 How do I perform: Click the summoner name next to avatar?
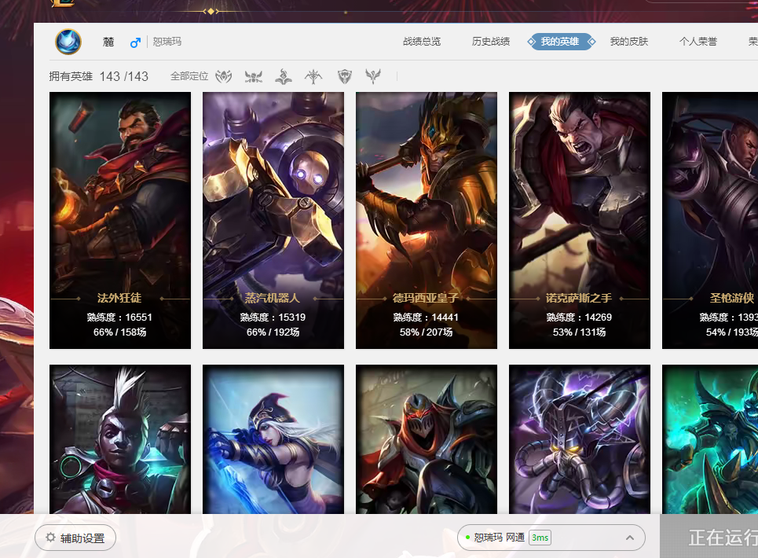(108, 42)
